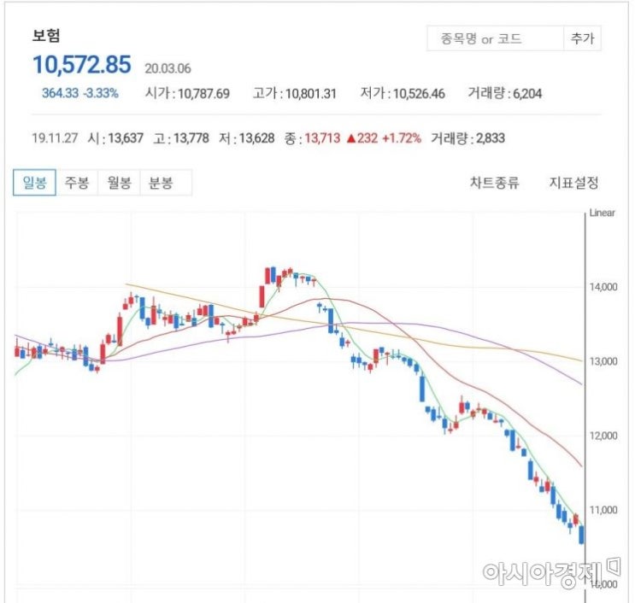This screenshot has height=603, width=635.
Task: Select the 일봉 daily chart tab
Action: (34, 183)
